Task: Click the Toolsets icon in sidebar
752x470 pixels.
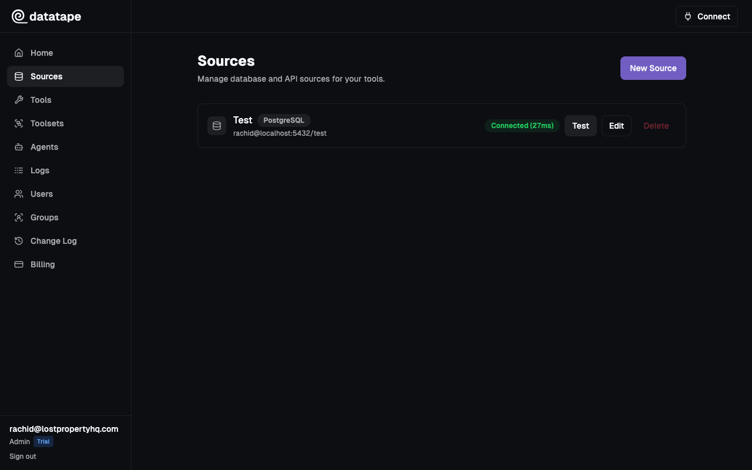Action: coord(19,123)
